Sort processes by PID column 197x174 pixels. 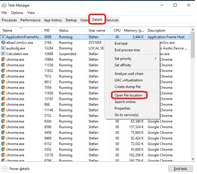[47, 30]
